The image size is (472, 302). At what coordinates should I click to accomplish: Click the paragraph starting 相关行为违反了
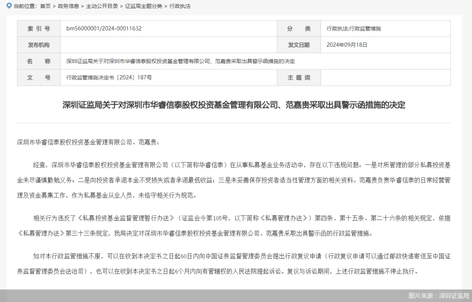(234, 226)
